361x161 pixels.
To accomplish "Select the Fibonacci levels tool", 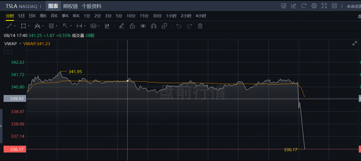I will coord(51,26).
